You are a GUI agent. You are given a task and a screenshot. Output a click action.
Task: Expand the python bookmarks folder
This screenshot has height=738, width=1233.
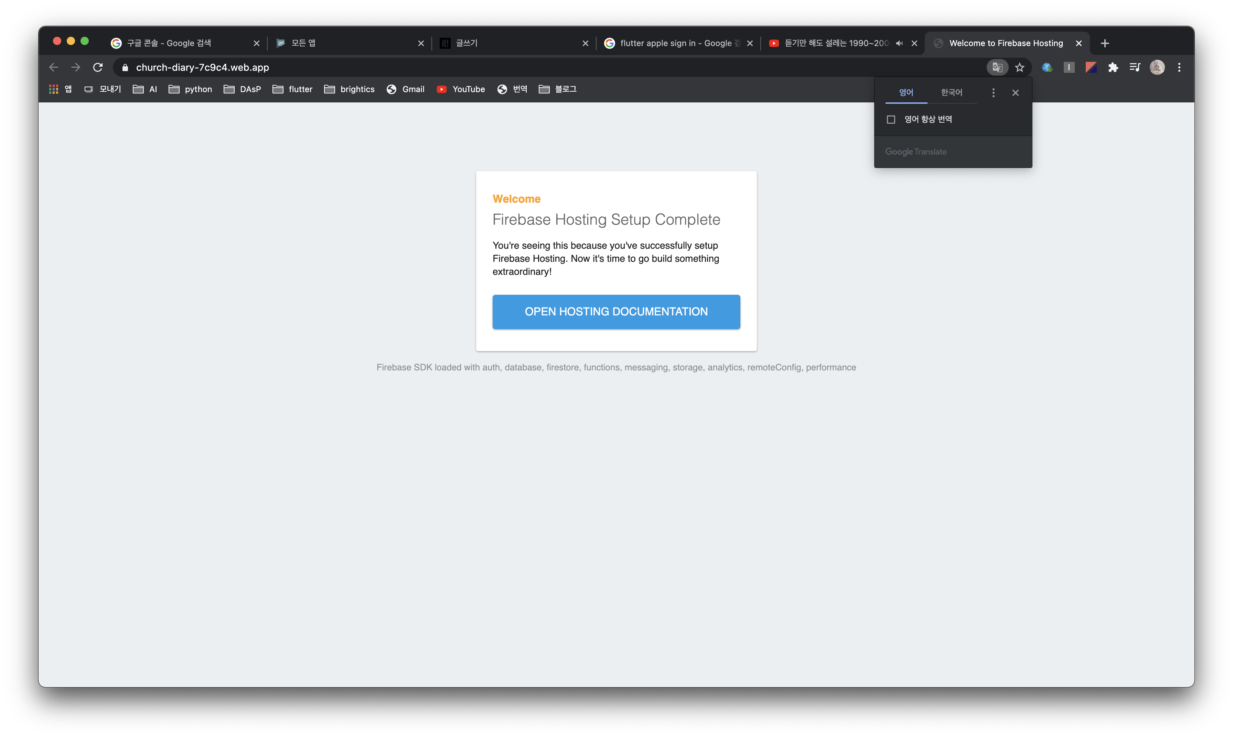click(190, 89)
